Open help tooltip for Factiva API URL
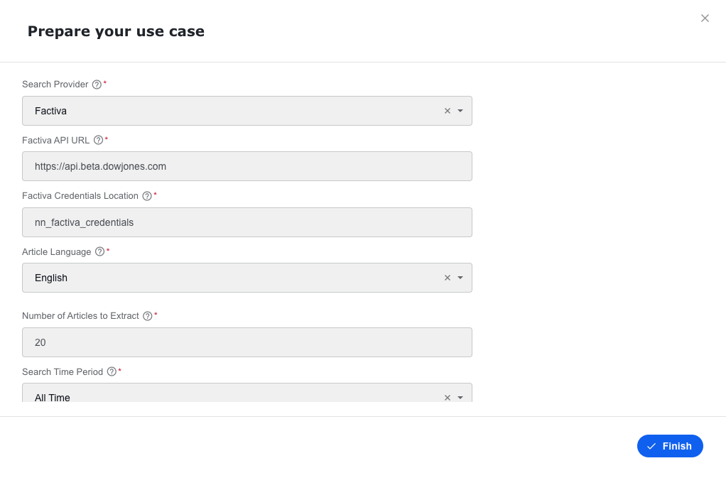Viewport: 726px width, 495px height. 98,140
